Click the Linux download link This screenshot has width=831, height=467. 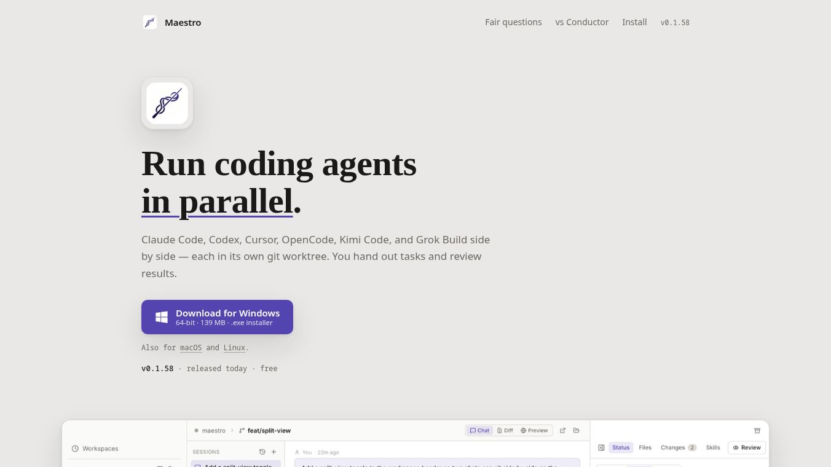(234, 348)
